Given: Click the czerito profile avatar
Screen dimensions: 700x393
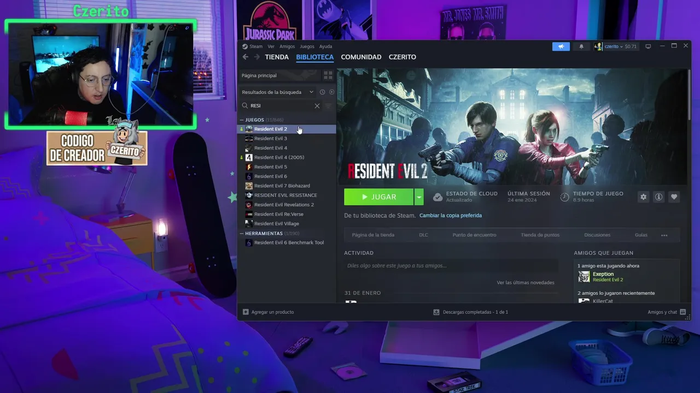Looking at the screenshot, I should pyautogui.click(x=598, y=46).
